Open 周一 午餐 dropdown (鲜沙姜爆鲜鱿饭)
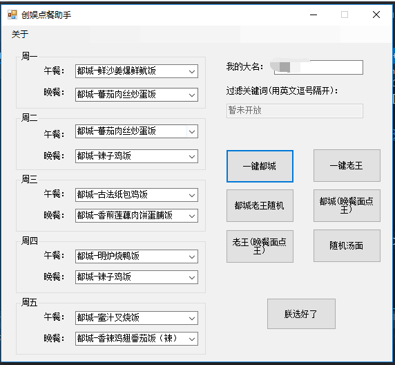The image size is (395, 365). tap(137, 71)
